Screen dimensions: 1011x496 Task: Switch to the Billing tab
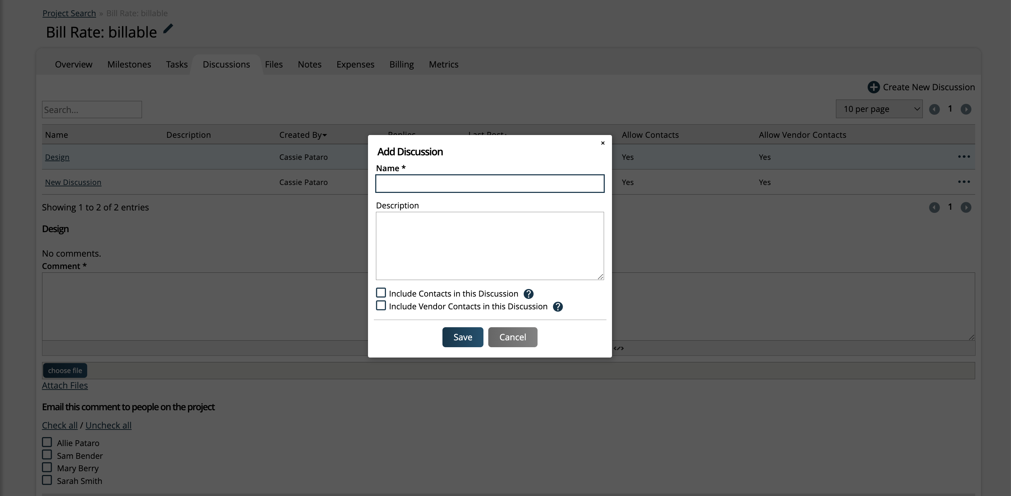tap(401, 64)
